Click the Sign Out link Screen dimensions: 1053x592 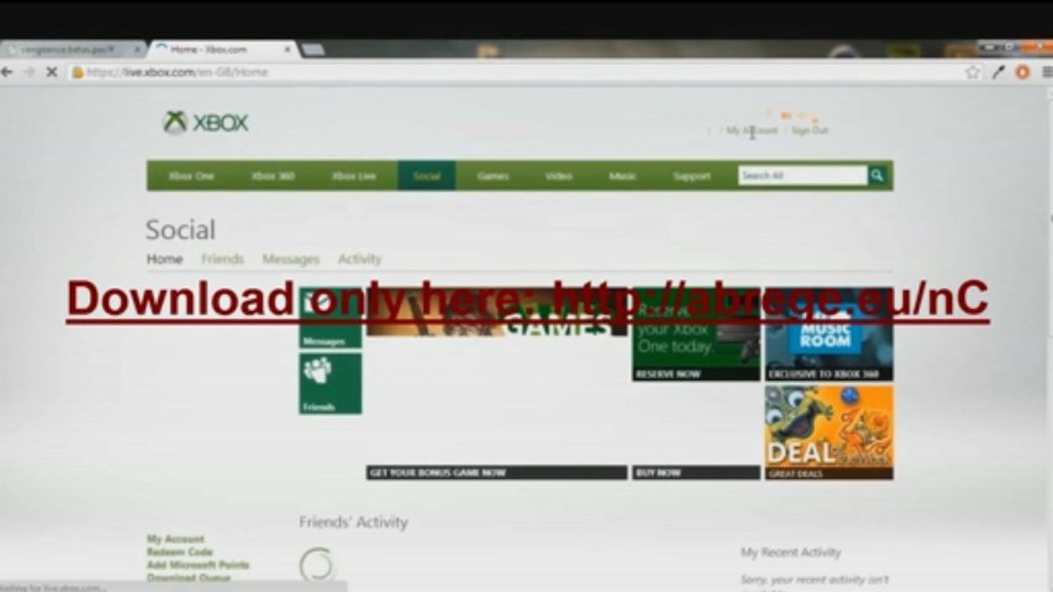coord(810,131)
